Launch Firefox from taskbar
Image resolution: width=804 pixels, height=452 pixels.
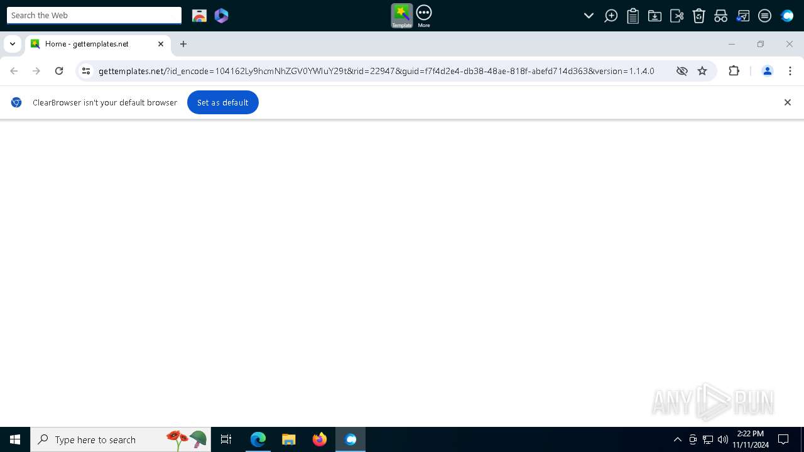(320, 439)
